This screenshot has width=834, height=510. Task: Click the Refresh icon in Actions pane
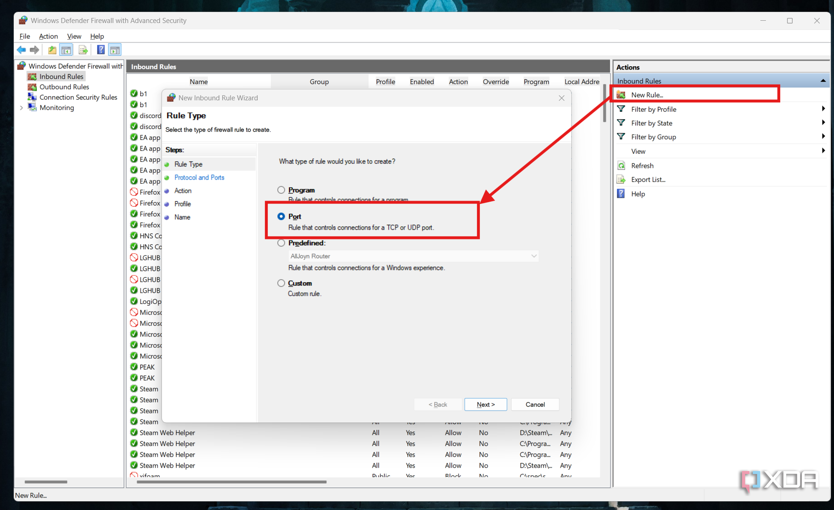(621, 166)
